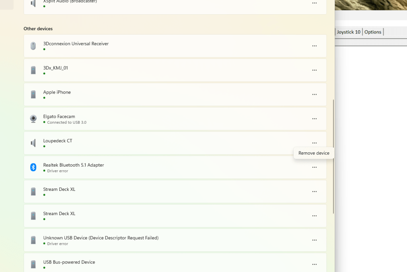
Task: Select the Unknown USB Device name text
Action: click(101, 238)
